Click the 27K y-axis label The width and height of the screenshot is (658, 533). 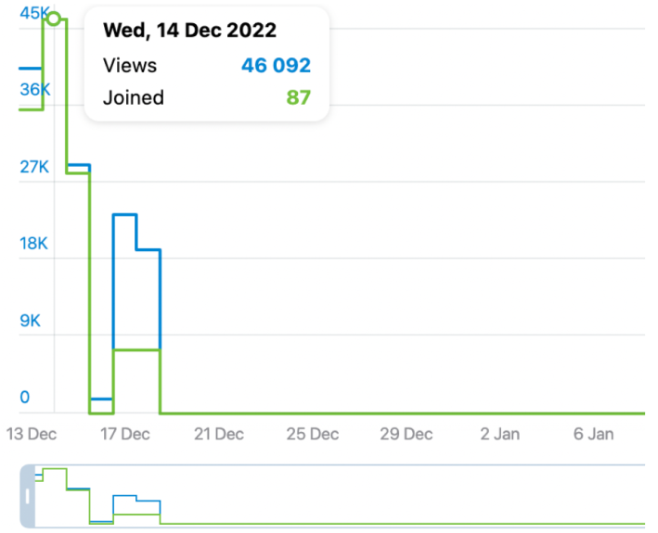pos(33,167)
